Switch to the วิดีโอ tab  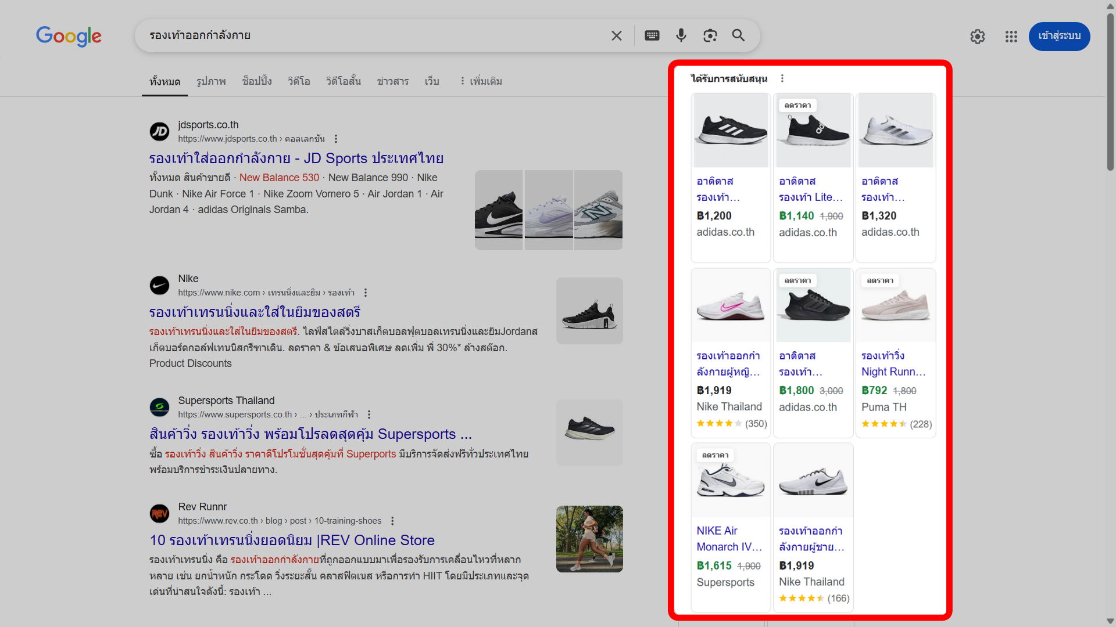[299, 81]
